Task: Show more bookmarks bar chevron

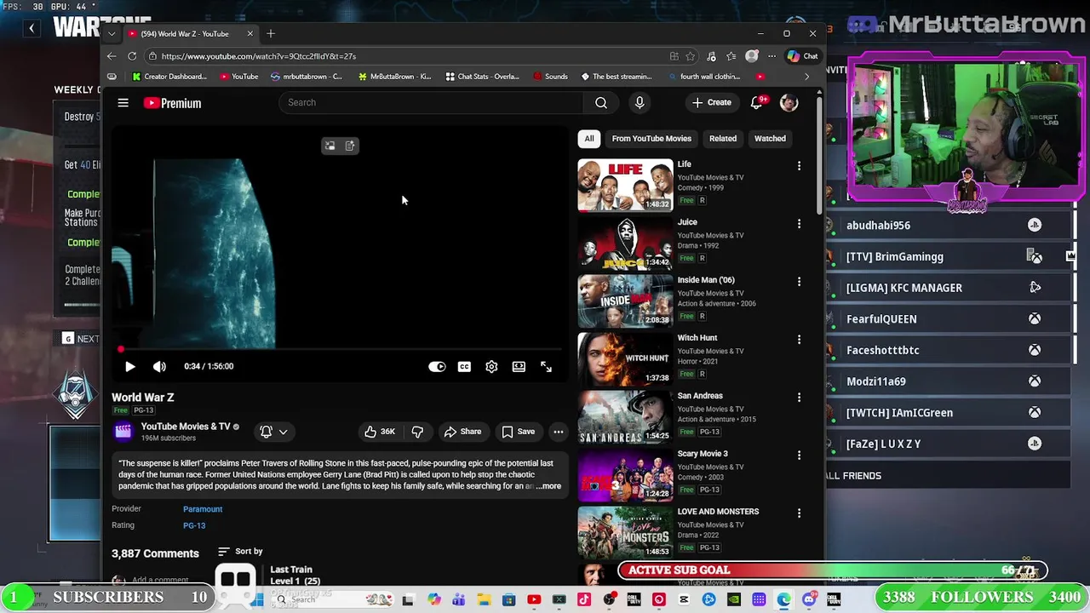Action: point(806,77)
